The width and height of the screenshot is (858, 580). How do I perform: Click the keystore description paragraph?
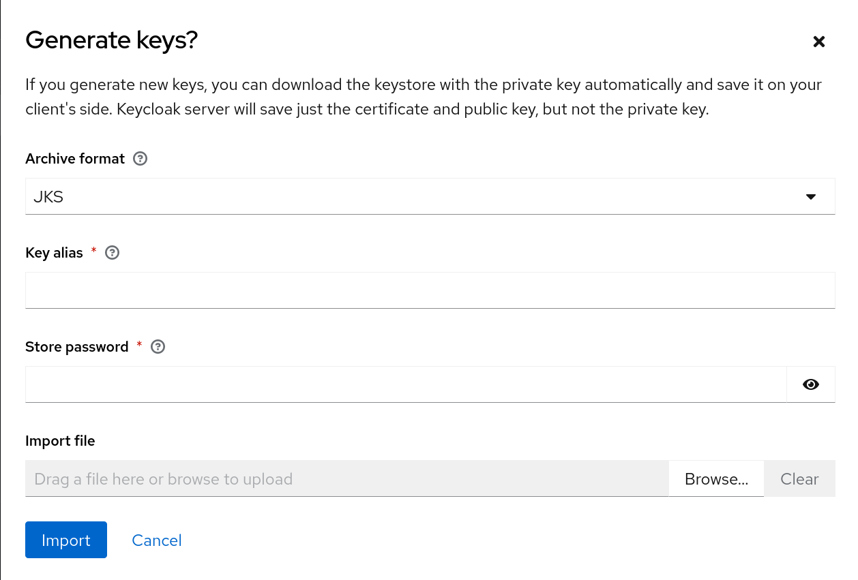pyautogui.click(x=423, y=97)
